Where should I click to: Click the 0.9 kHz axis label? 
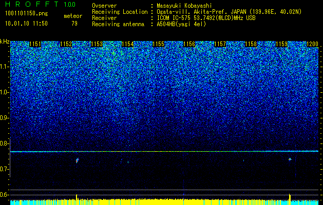coord(5,118)
